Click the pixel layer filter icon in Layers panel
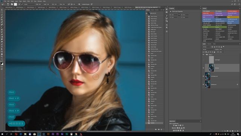The width and height of the screenshot is (241, 136). click(x=212, y=47)
